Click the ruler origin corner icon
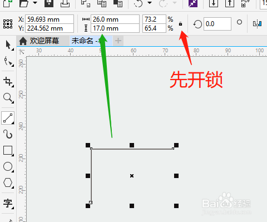Image resolution: width=267 pixels, height=222 pixels. [x=22, y=52]
